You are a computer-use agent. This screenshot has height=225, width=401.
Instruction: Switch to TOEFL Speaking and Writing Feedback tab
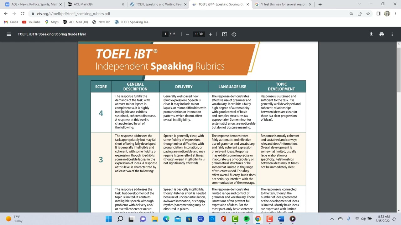[158, 4]
